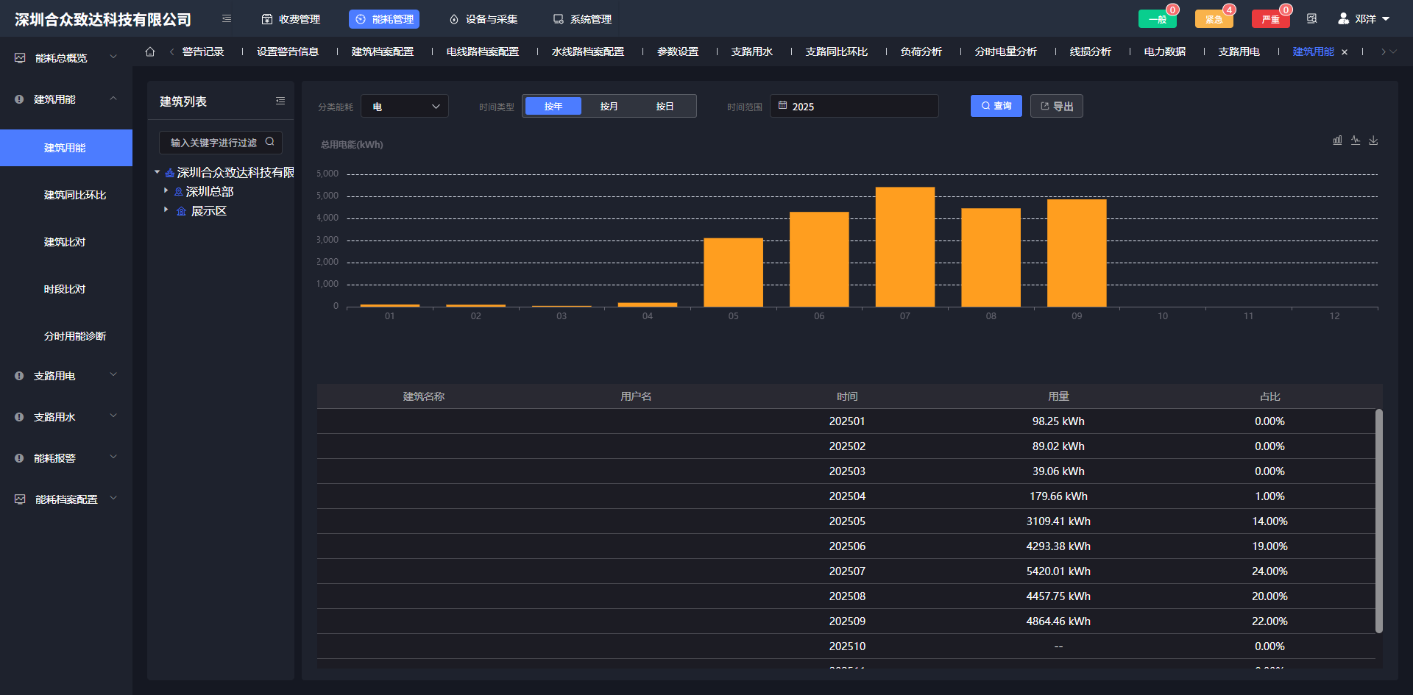Open the 分类能耗 dropdown
Viewport: 1413px width, 695px height.
tap(405, 107)
